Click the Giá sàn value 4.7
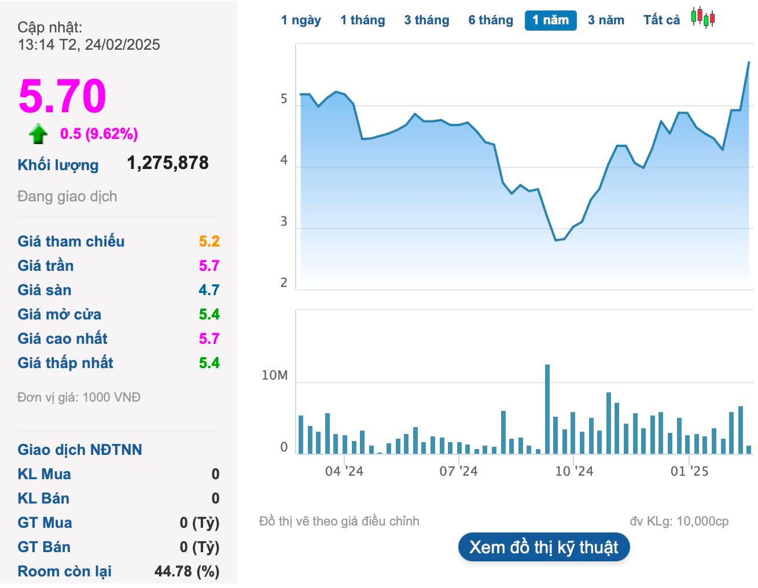Screen dimensions: 758x588 coord(209,290)
